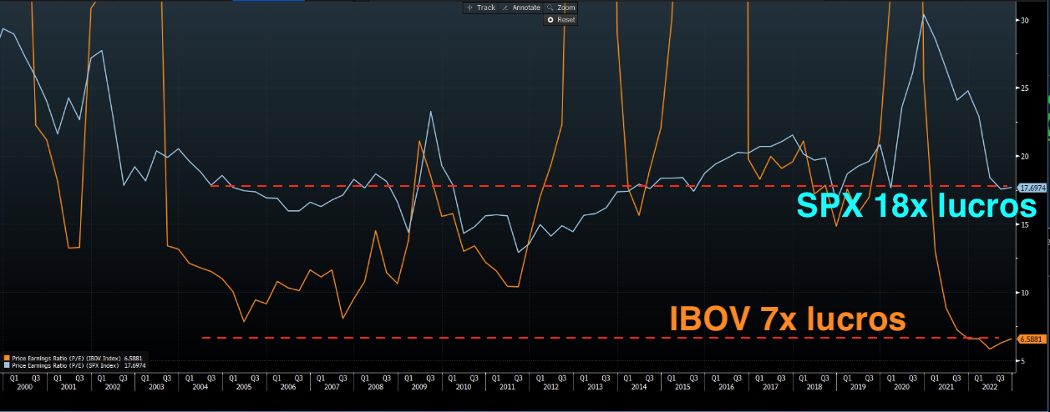1050x412 pixels.
Task: Activate the Track crosshair tool
Action: [x=481, y=8]
